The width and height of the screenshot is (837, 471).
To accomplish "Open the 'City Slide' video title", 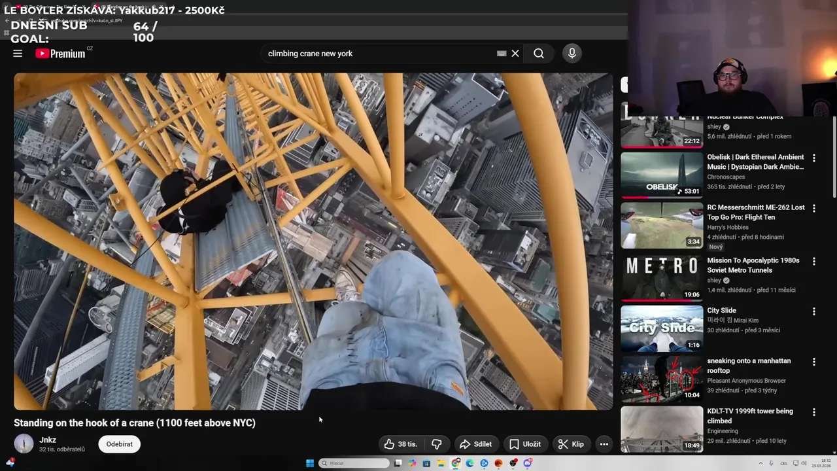I will point(721,311).
